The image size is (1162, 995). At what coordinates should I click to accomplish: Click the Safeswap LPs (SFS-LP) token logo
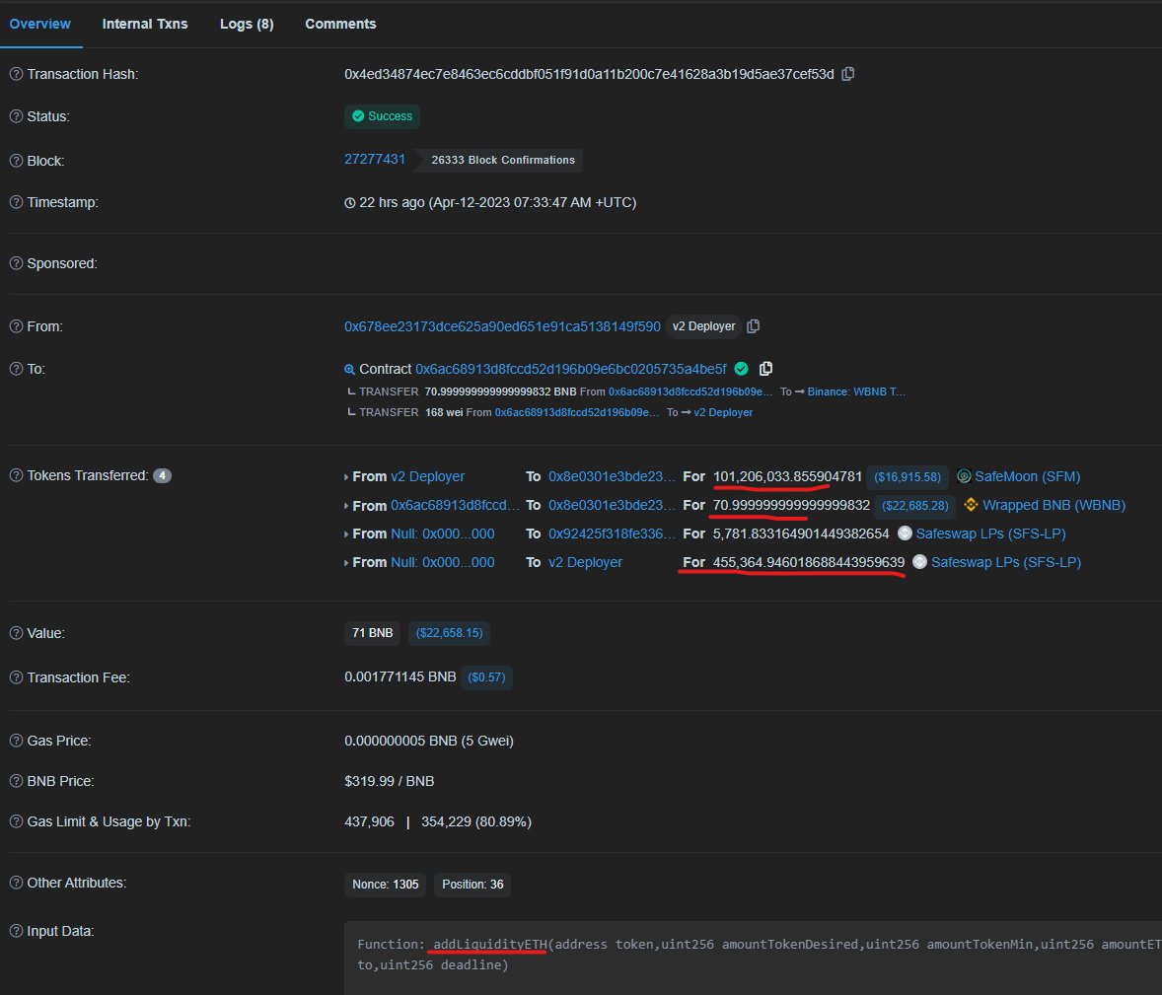(905, 533)
